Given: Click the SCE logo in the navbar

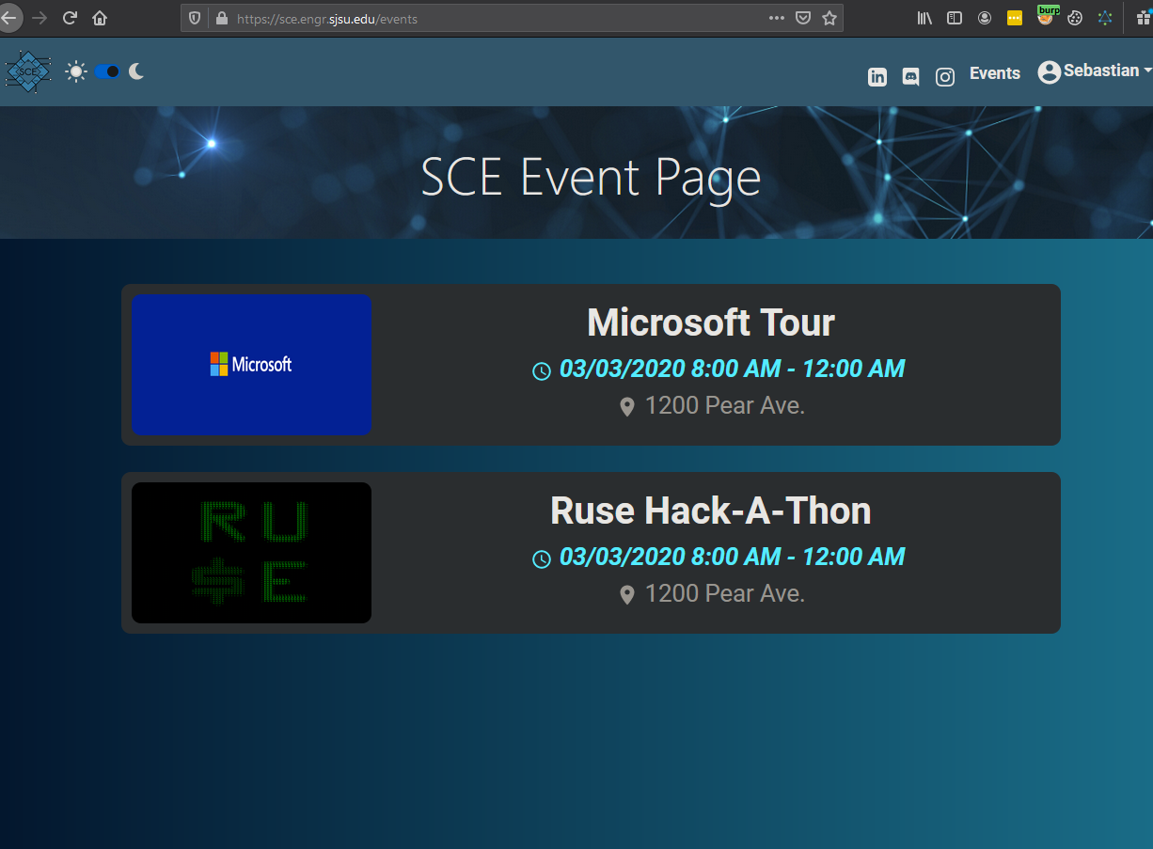Looking at the screenshot, I should tap(28, 71).
